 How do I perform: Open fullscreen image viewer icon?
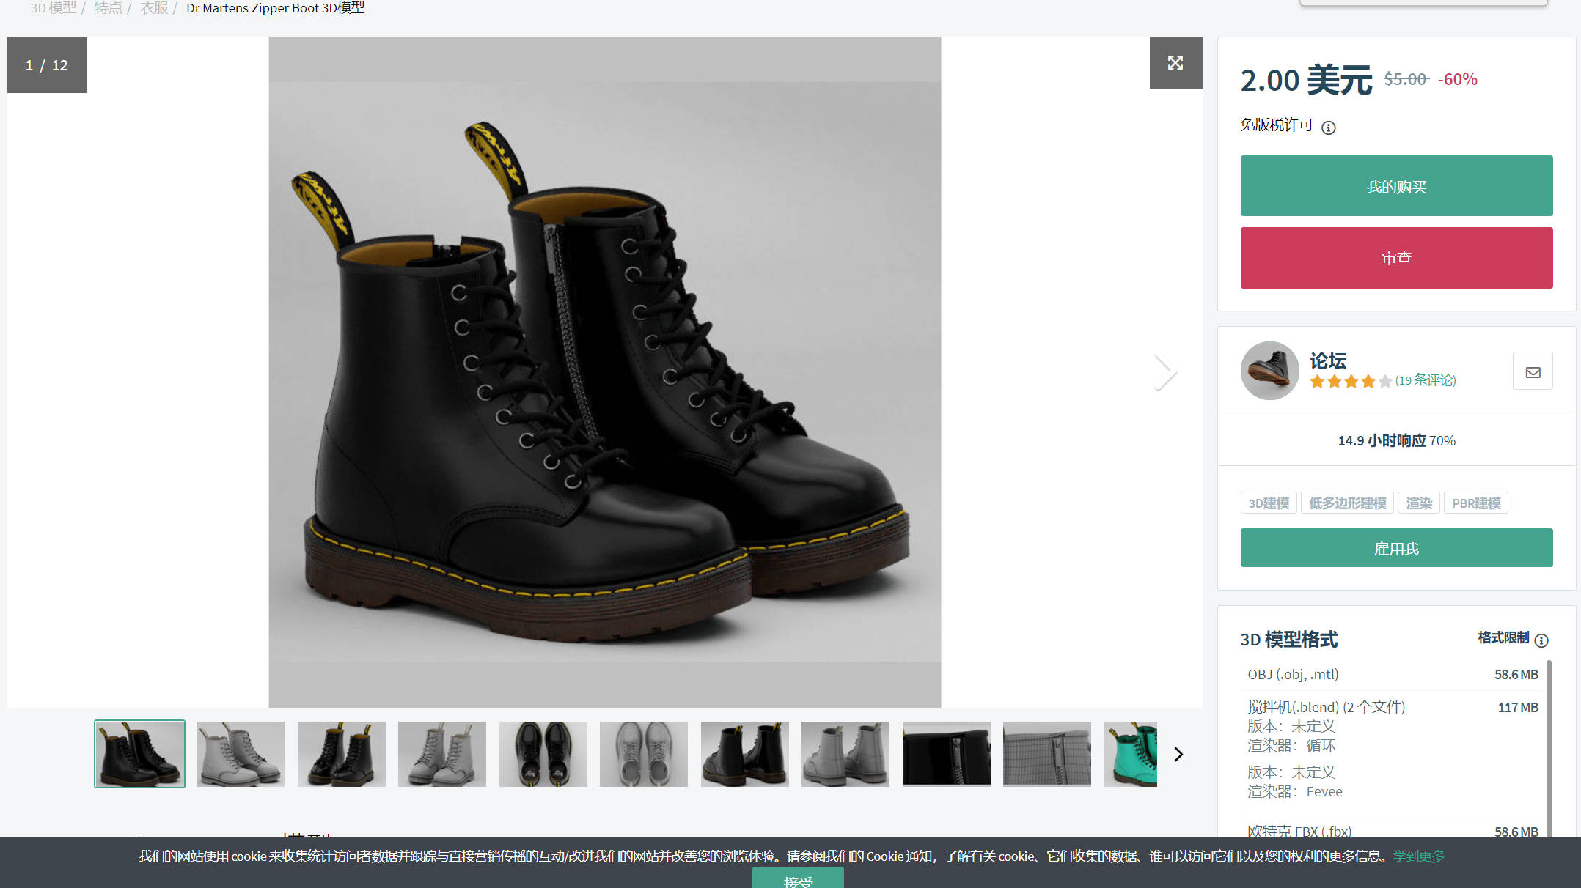point(1175,63)
